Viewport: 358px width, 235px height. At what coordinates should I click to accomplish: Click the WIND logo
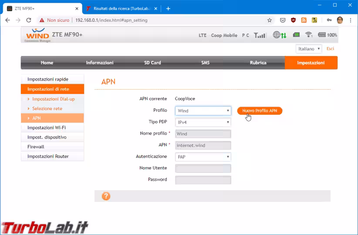tap(37, 35)
